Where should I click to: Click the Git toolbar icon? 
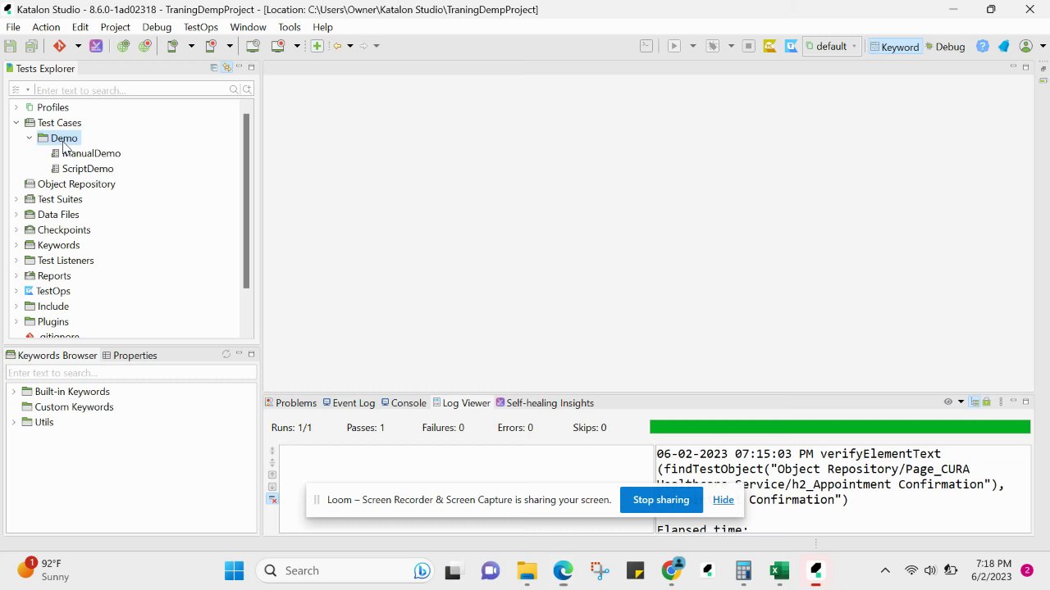pos(59,46)
